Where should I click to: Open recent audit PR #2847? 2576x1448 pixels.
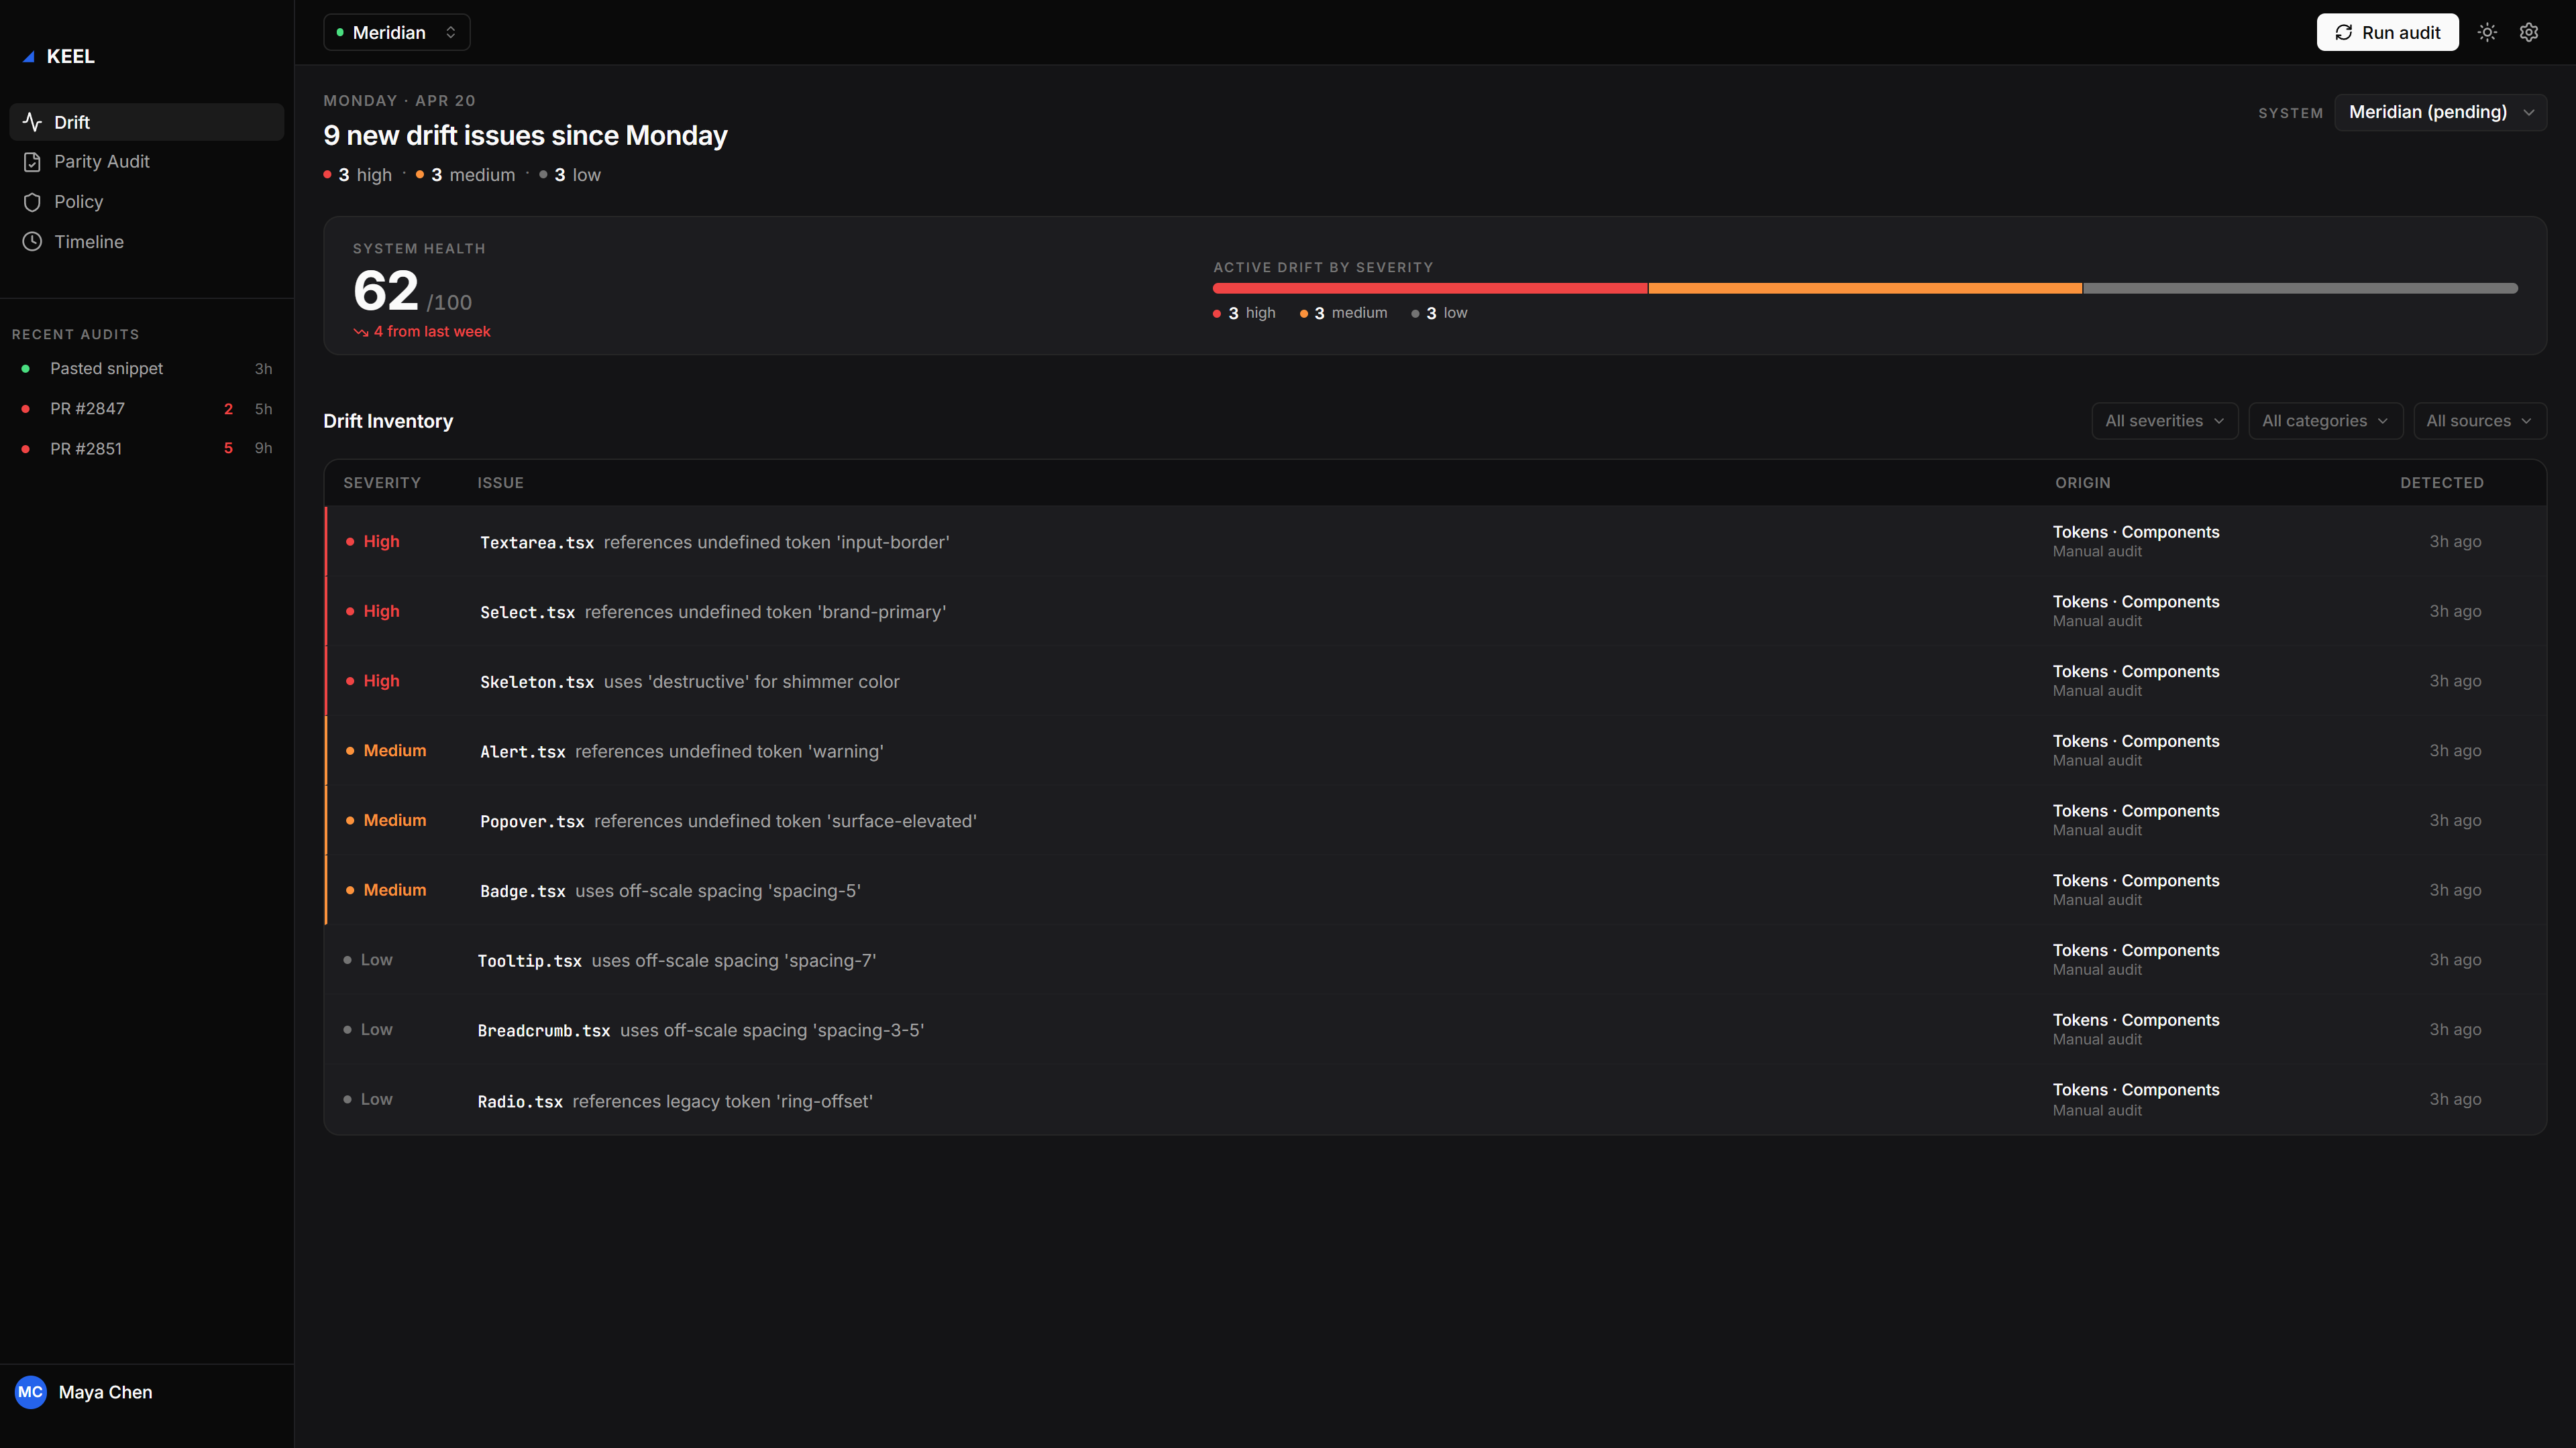[147, 409]
